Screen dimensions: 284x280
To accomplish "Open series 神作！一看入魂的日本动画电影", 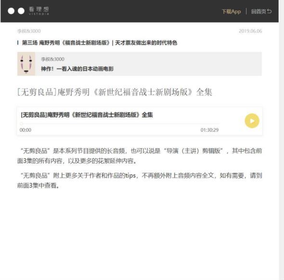I will [77, 69].
